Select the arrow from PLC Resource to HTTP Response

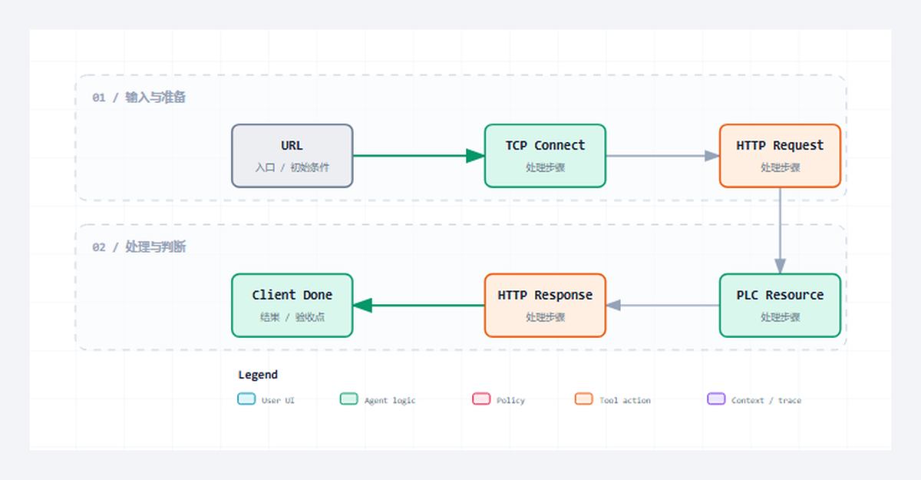point(662,306)
